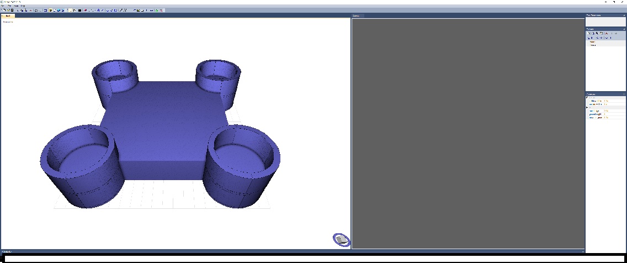Select the first item in the tree list
This screenshot has height=263, width=627.
tap(592, 41)
